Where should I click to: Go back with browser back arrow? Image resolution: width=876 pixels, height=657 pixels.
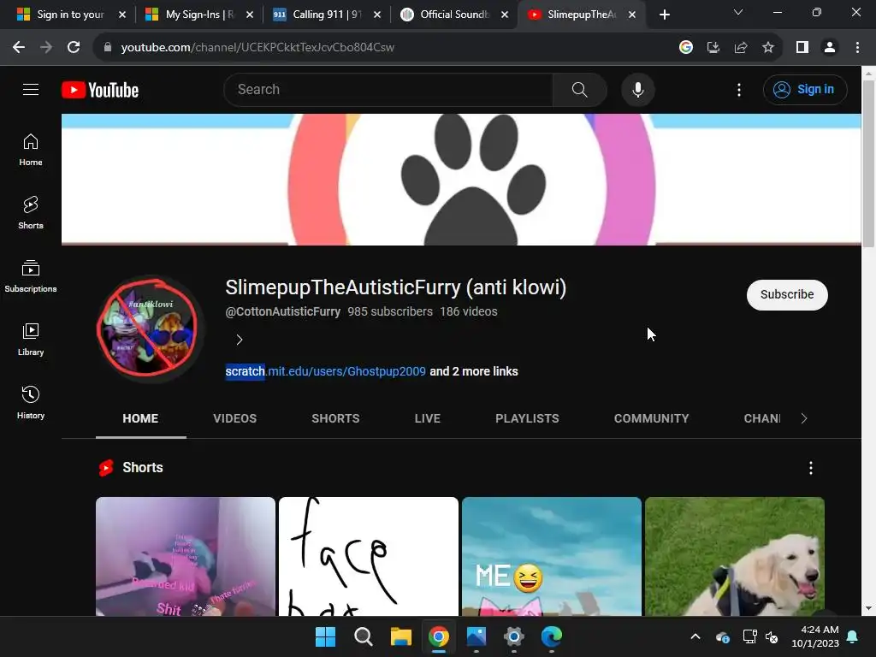click(x=19, y=48)
